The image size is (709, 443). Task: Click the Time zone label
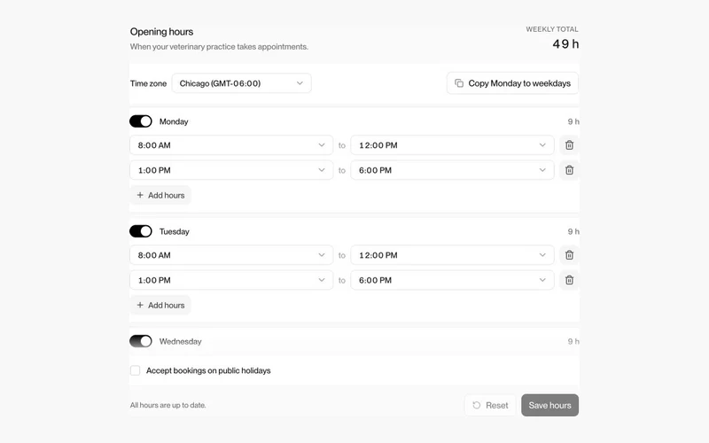pos(148,83)
